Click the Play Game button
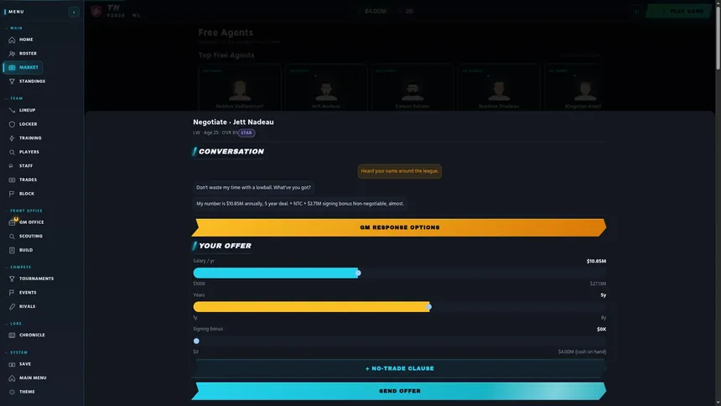 [x=678, y=11]
